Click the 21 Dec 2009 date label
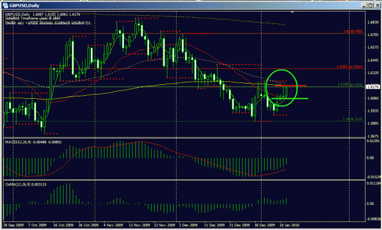 [x=240, y=225]
